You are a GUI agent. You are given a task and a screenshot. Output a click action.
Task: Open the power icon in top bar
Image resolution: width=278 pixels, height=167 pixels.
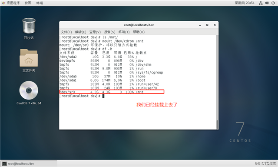(273, 3)
